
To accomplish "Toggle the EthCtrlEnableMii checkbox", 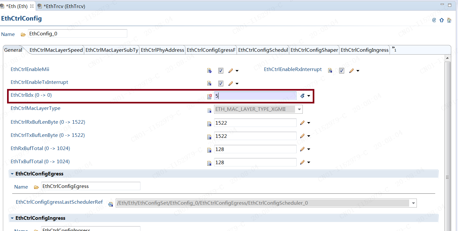I will point(221,71).
